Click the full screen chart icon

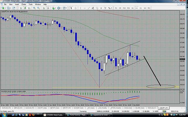[14, 8]
